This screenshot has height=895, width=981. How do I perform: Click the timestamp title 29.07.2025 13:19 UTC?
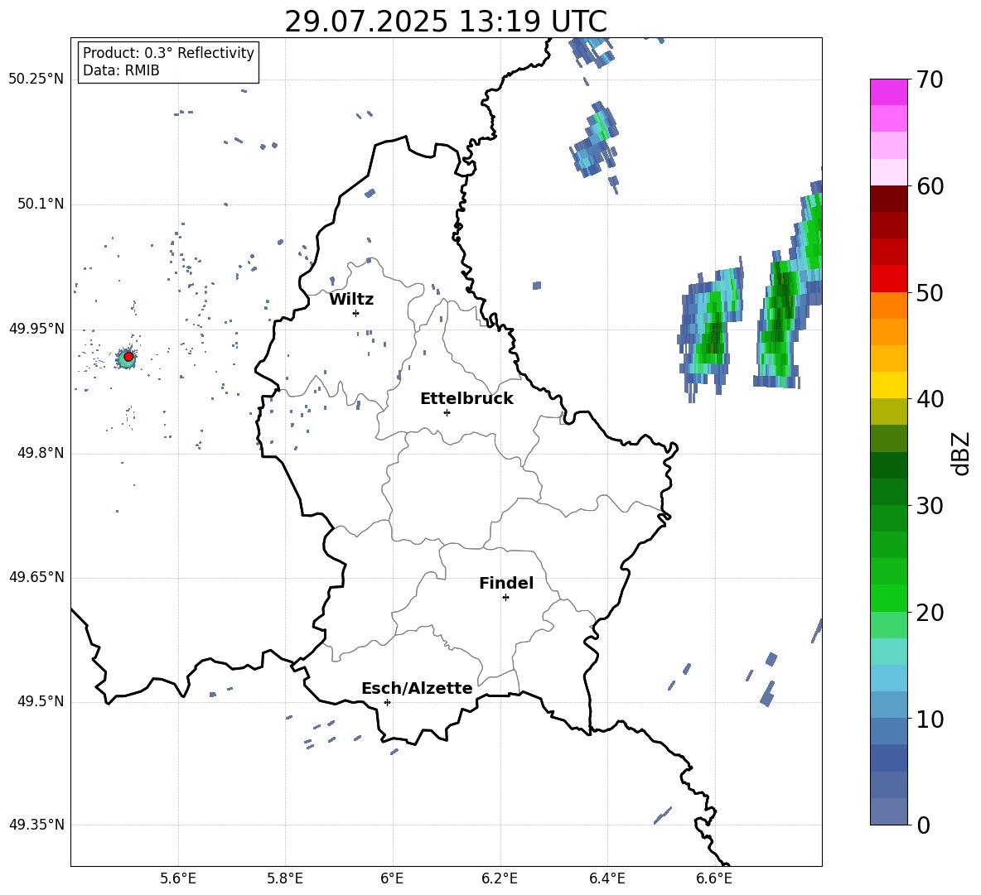(446, 22)
